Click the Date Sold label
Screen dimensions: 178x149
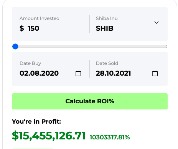107,63
